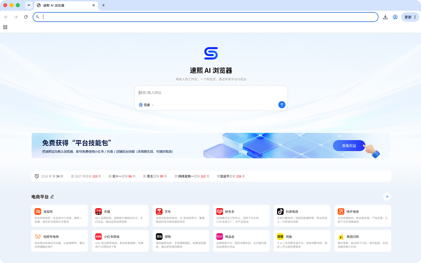421x263 pixels.
Task: Open the 拼多多 icon
Action: pyautogui.click(x=220, y=211)
